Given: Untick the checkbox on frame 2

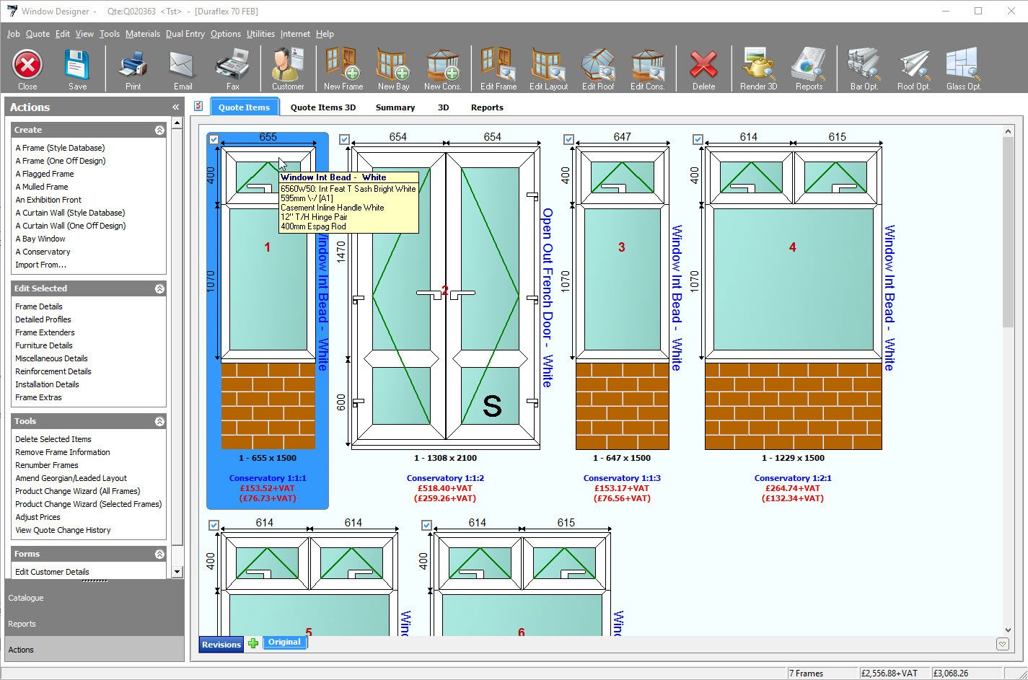Looking at the screenshot, I should click(x=345, y=139).
